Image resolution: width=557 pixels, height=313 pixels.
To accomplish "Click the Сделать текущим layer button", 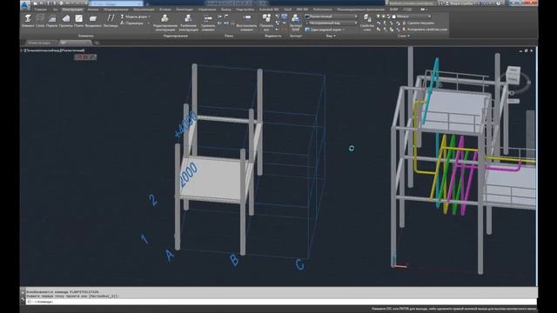I will click(418, 23).
